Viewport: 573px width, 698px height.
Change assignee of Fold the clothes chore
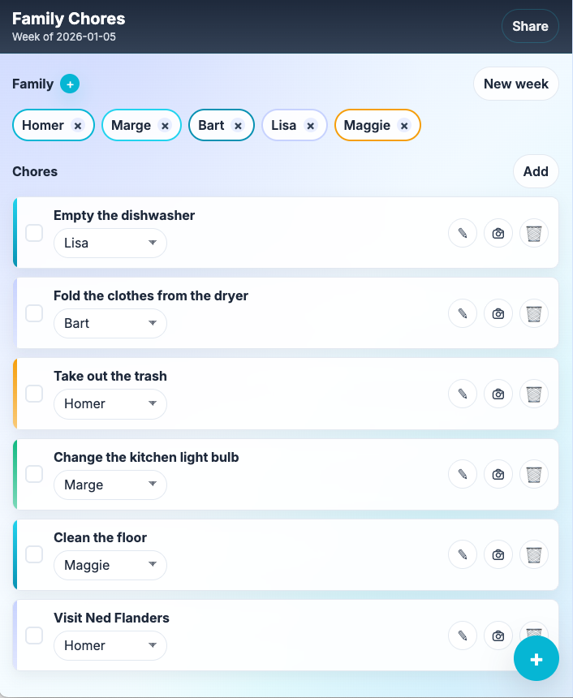tap(110, 323)
